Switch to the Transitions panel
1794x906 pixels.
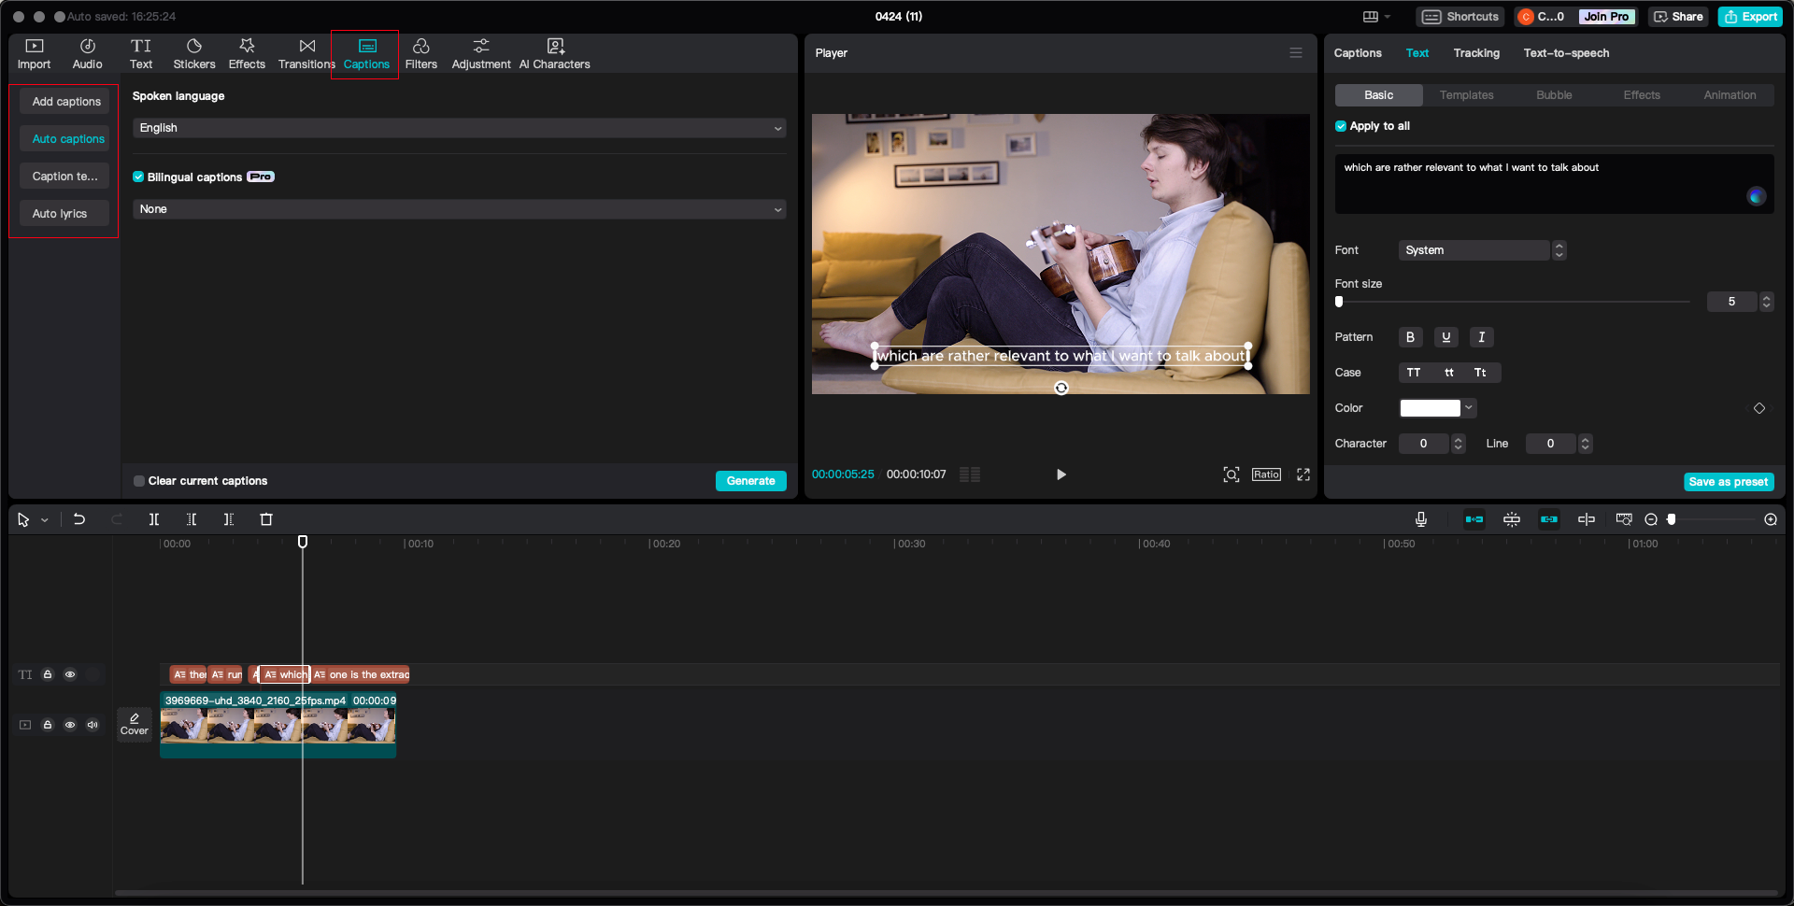tap(306, 53)
